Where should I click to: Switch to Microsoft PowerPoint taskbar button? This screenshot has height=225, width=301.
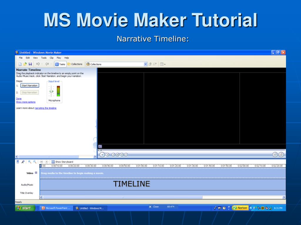[56, 208]
